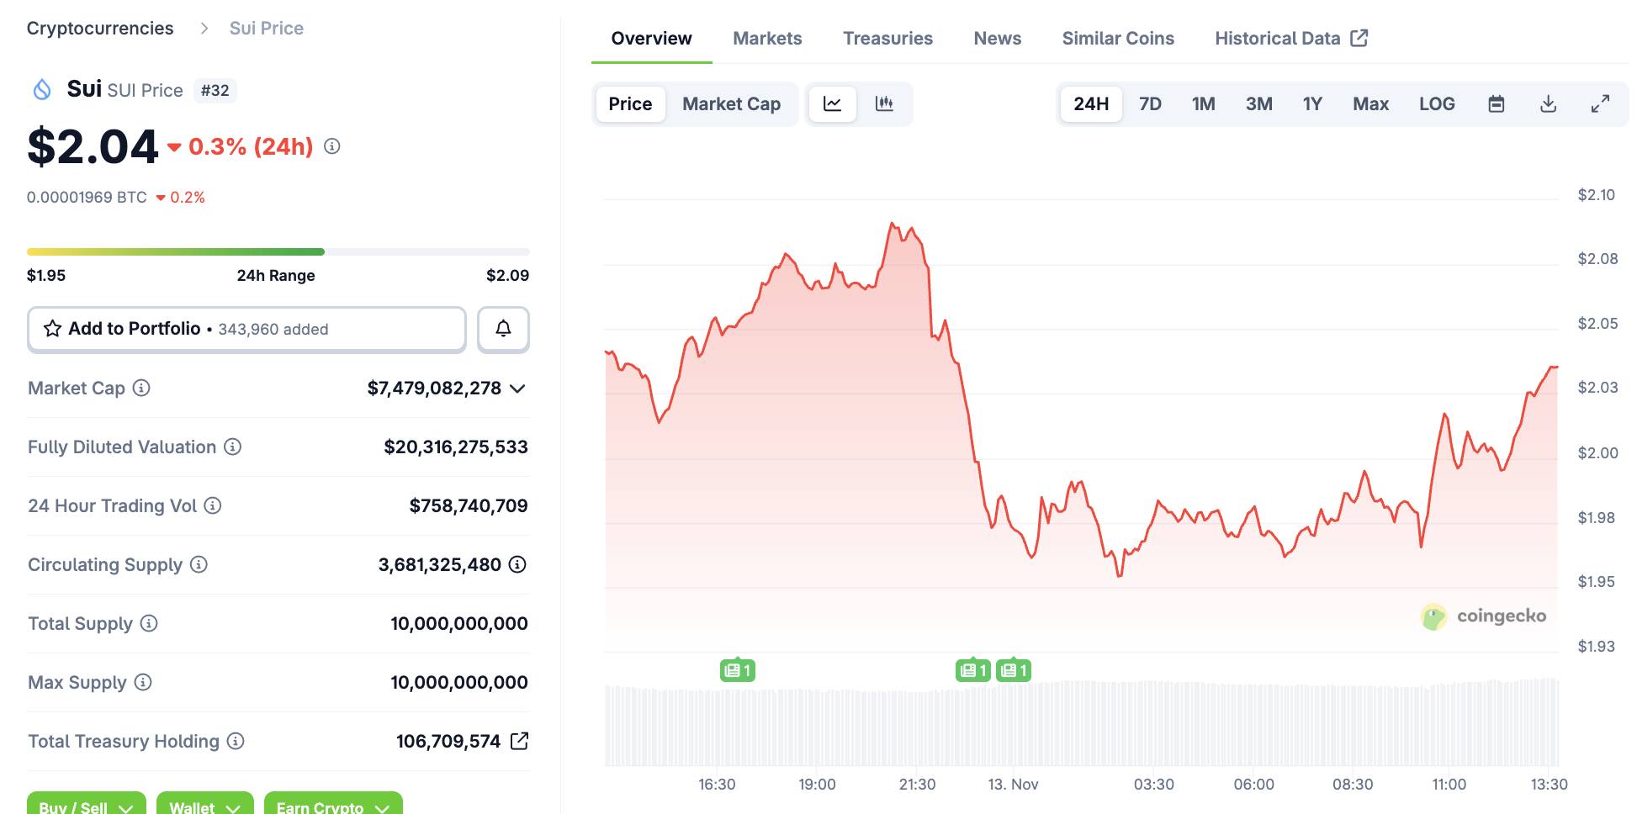1637x814 pixels.
Task: Download the chart data
Action: click(x=1548, y=103)
